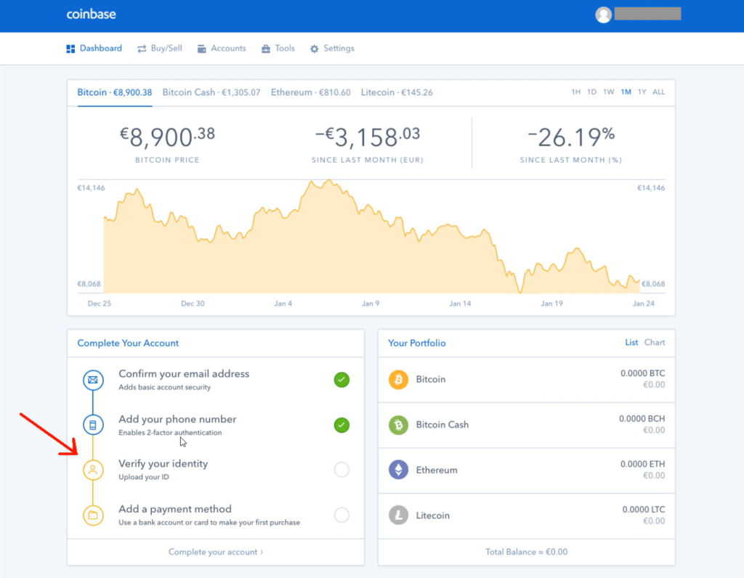
Task: Open the Tools menu item
Action: tap(278, 49)
